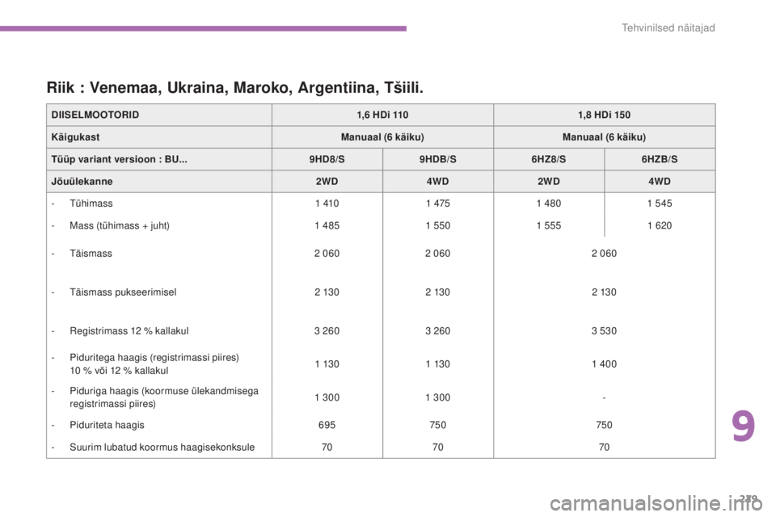This screenshot has width=776, height=517.
Task: Click '70' in 9HDB/S column
Action: click(x=438, y=448)
